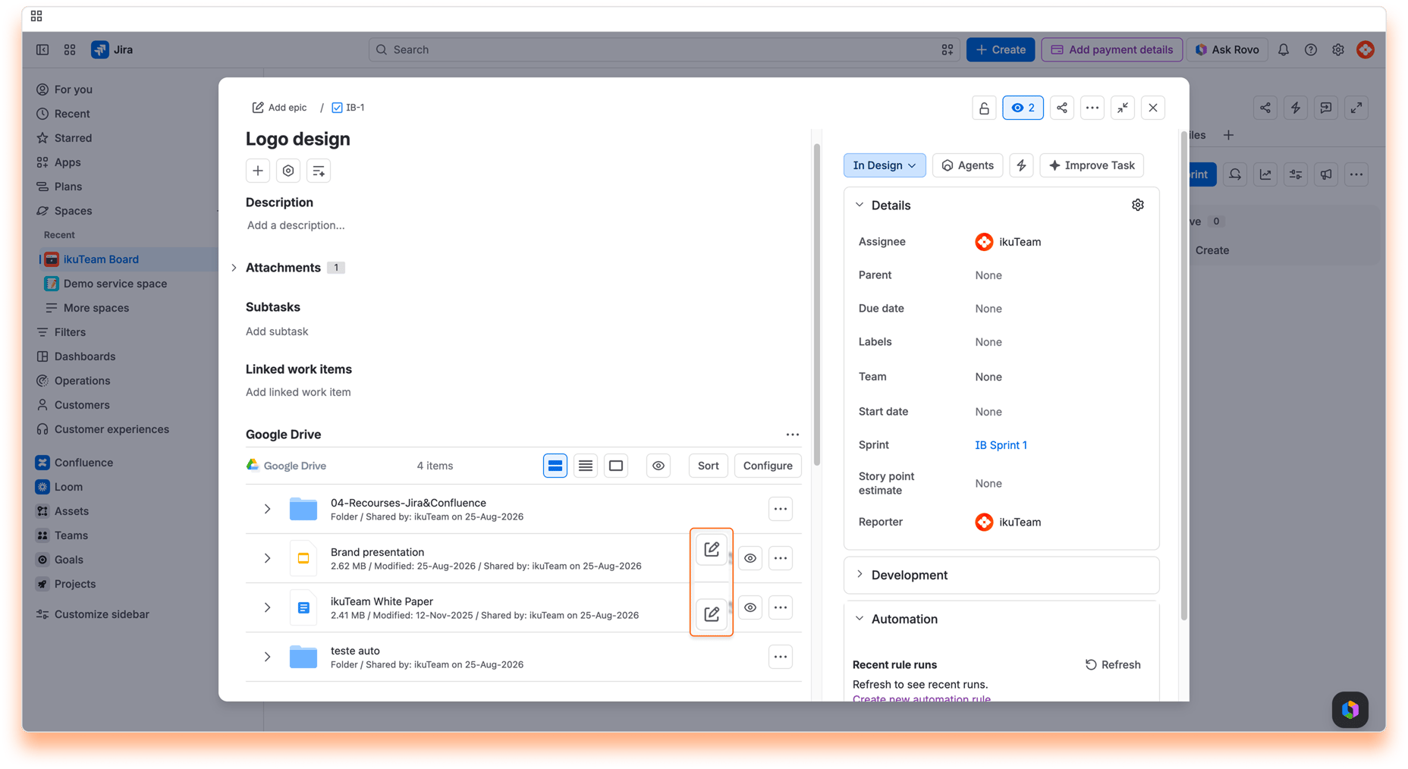Click the plus add-content button under title
The height and width of the screenshot is (769, 1408).
pyautogui.click(x=258, y=171)
